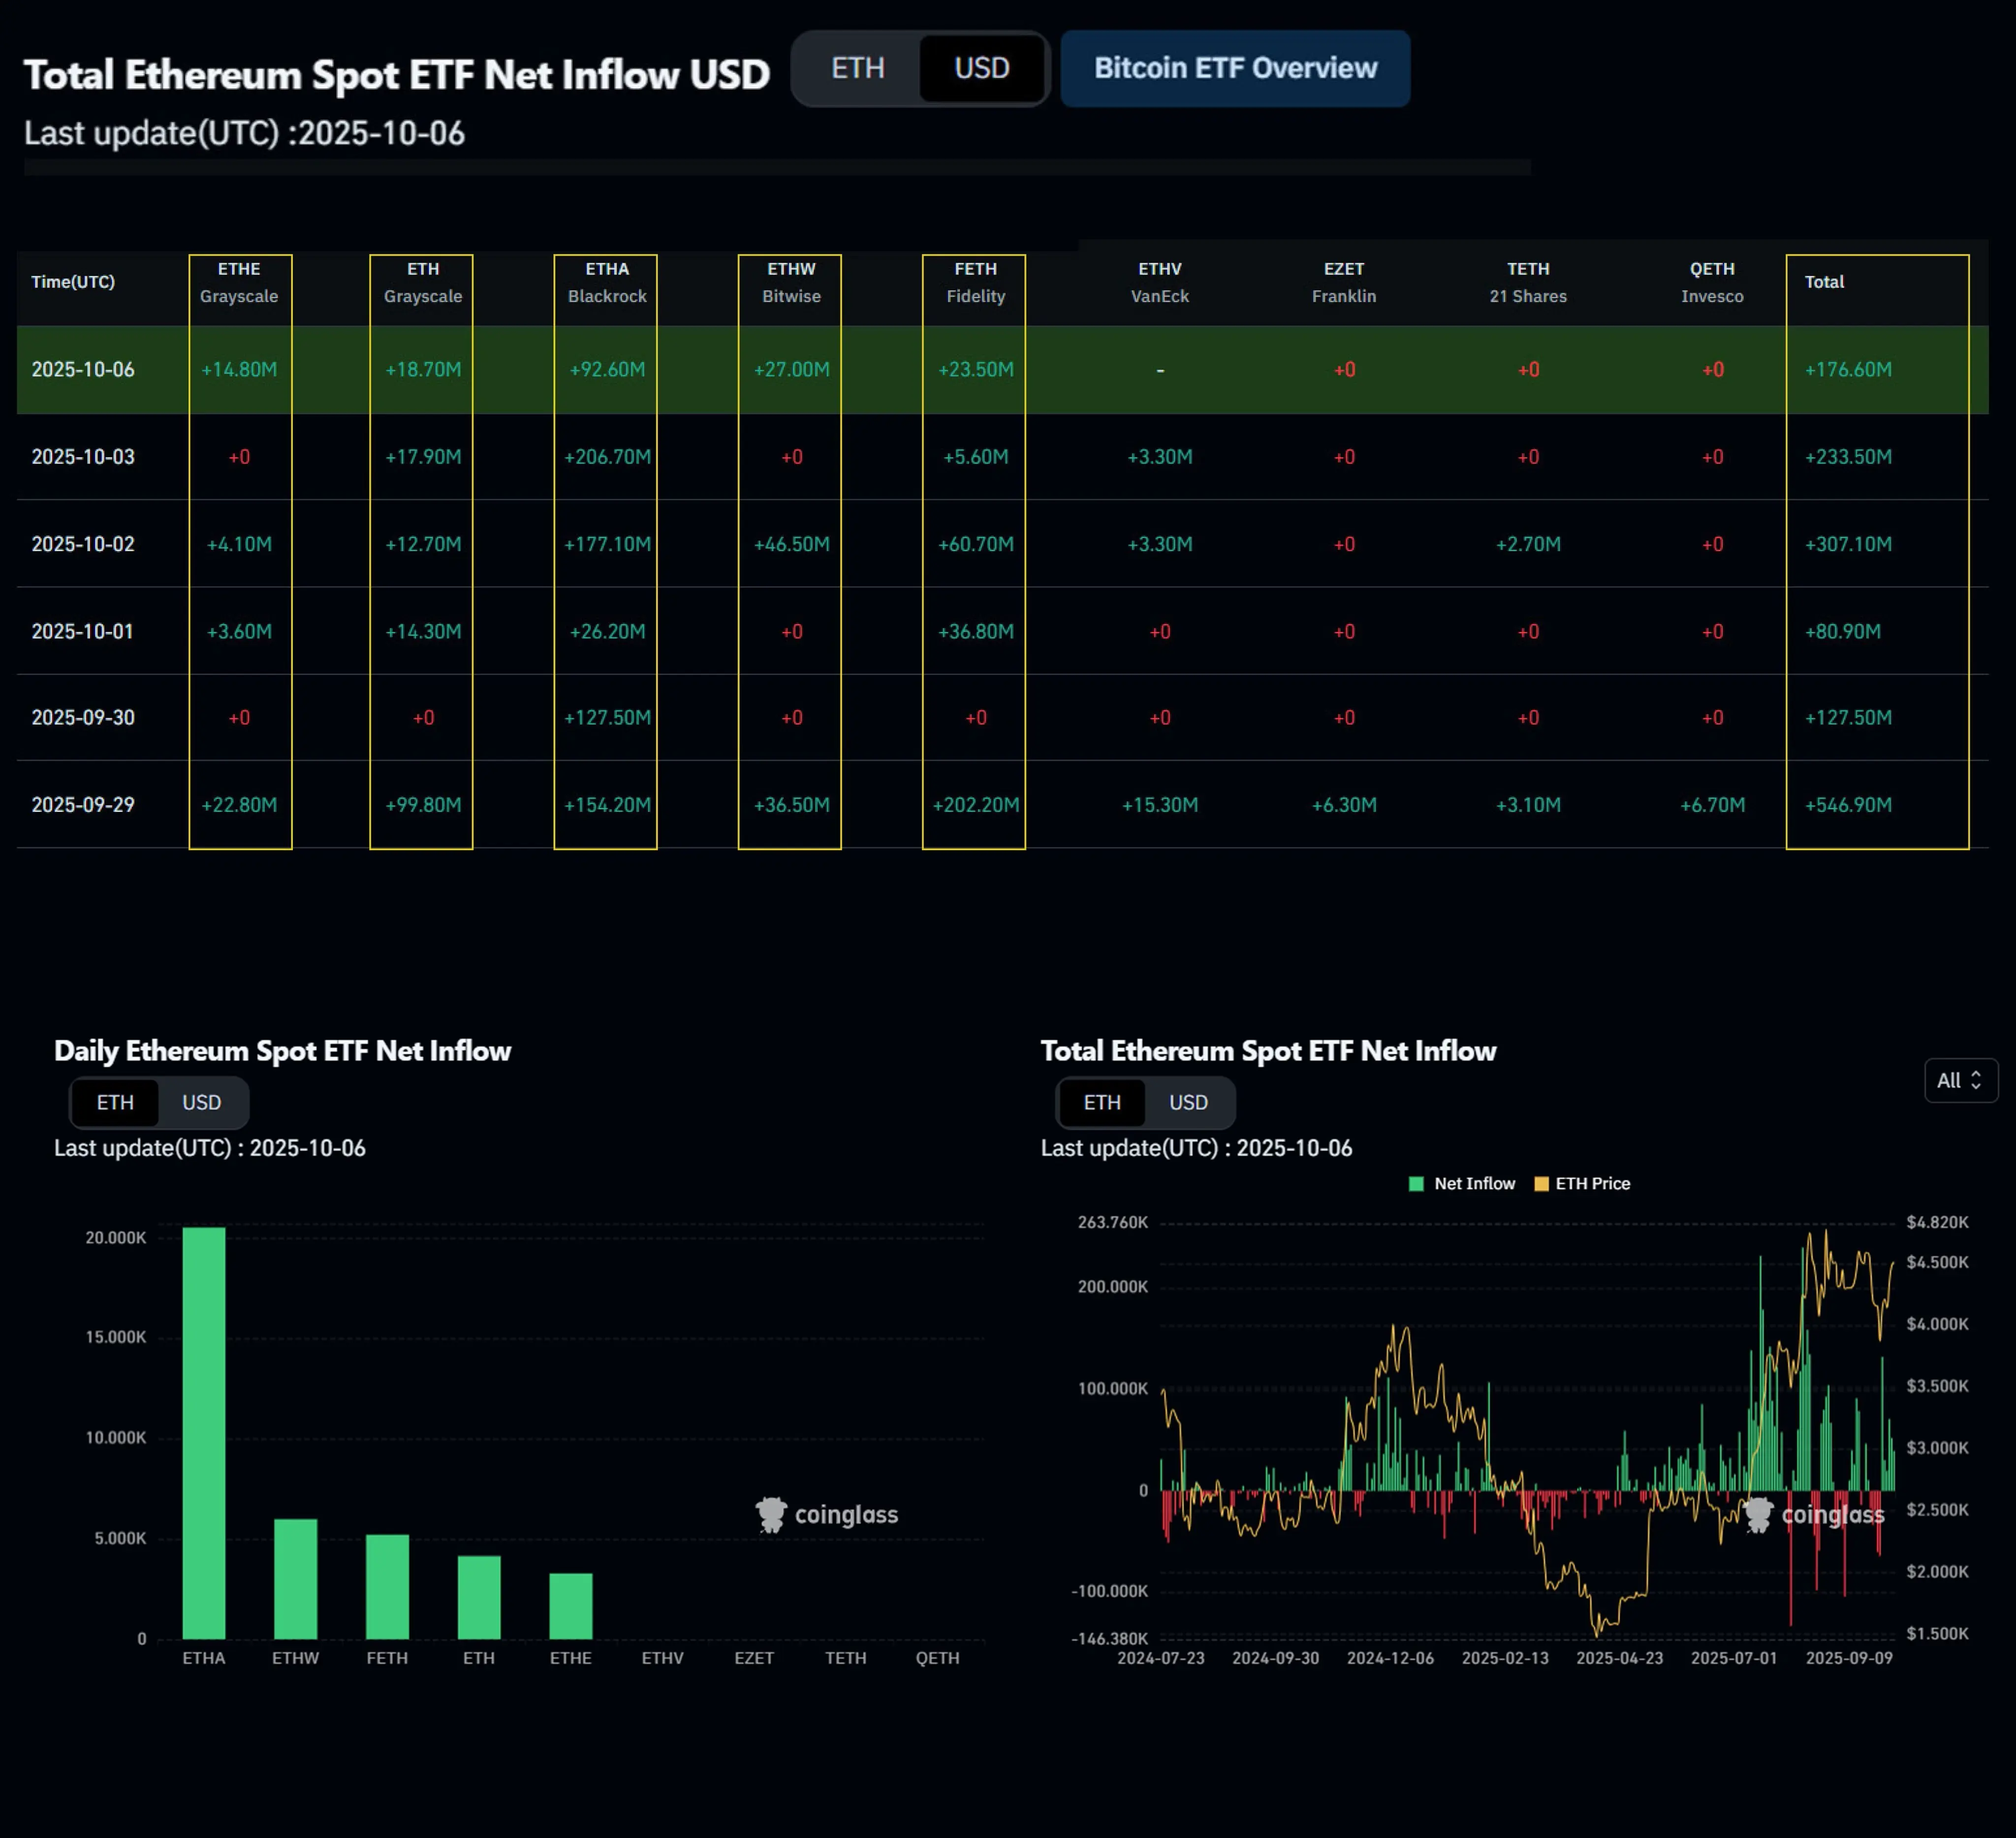Toggle ETH Price yellow legend swatch
Viewport: 2016px width, 1838px height.
tap(1541, 1184)
